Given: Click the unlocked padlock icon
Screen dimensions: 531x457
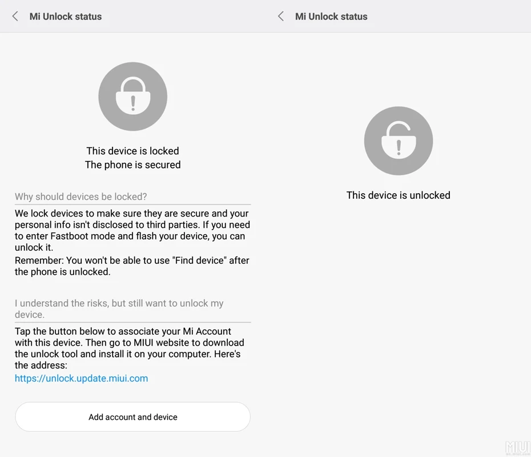Looking at the screenshot, I should click(x=398, y=141).
